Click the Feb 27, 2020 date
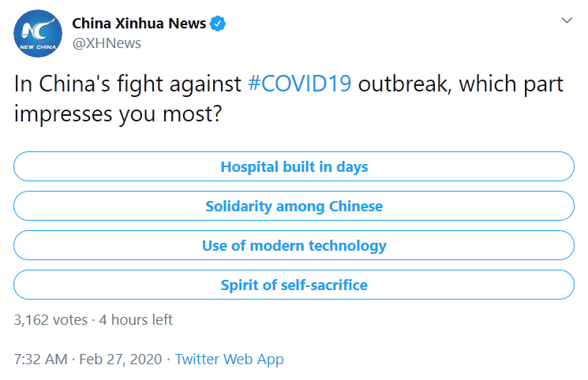588x380 pixels. [x=121, y=359]
